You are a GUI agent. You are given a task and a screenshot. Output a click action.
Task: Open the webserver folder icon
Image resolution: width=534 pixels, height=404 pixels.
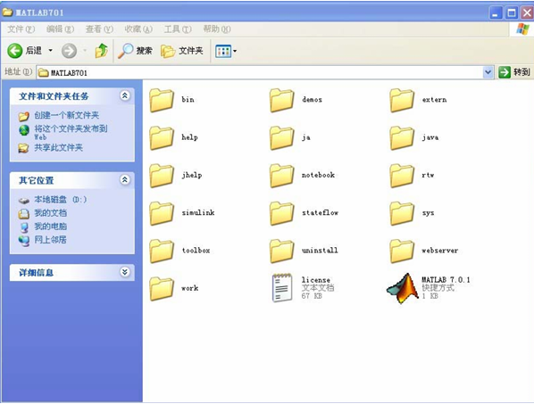[x=402, y=251]
